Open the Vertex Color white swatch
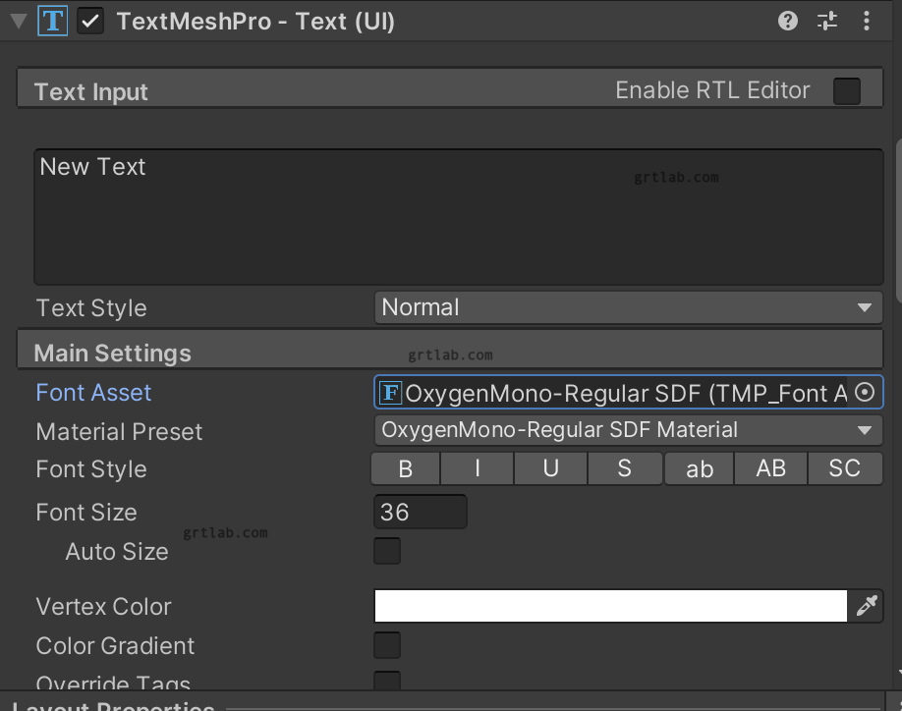This screenshot has width=902, height=711. 609,606
